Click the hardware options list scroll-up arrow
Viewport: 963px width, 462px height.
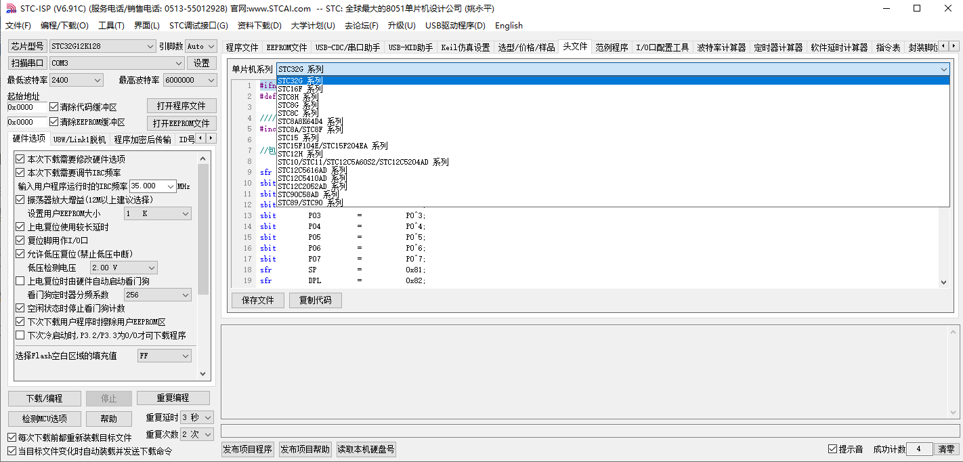[x=202, y=159]
